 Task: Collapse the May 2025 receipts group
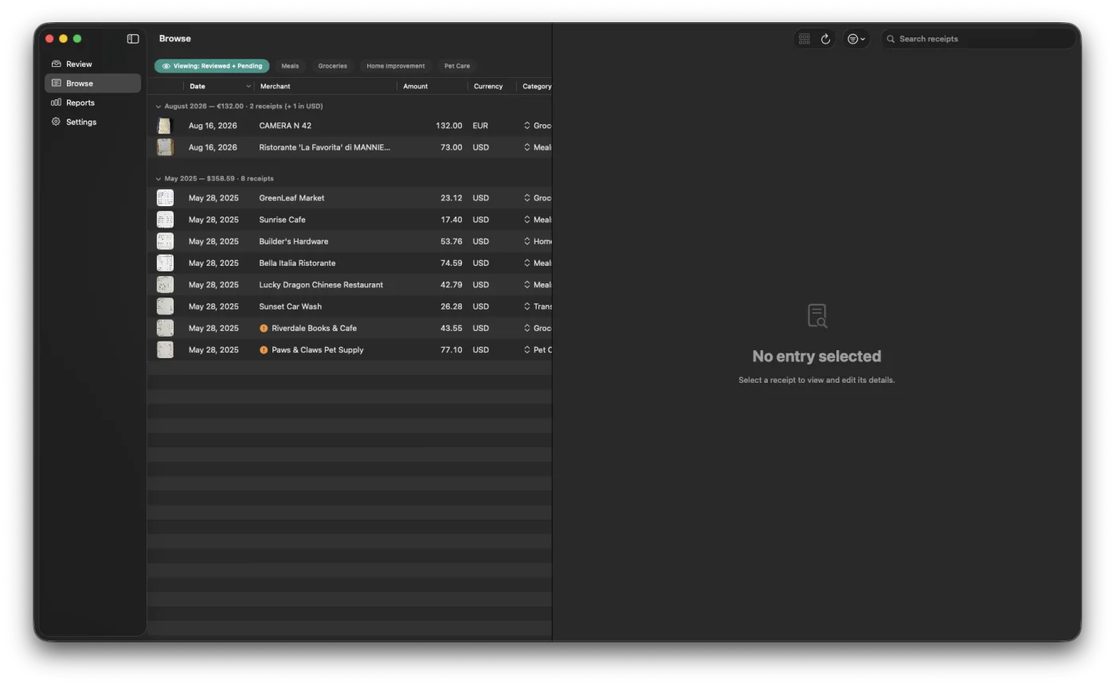(158, 179)
